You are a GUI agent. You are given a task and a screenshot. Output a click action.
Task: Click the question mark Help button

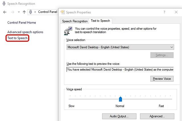pyautogui.click(x=164, y=12)
